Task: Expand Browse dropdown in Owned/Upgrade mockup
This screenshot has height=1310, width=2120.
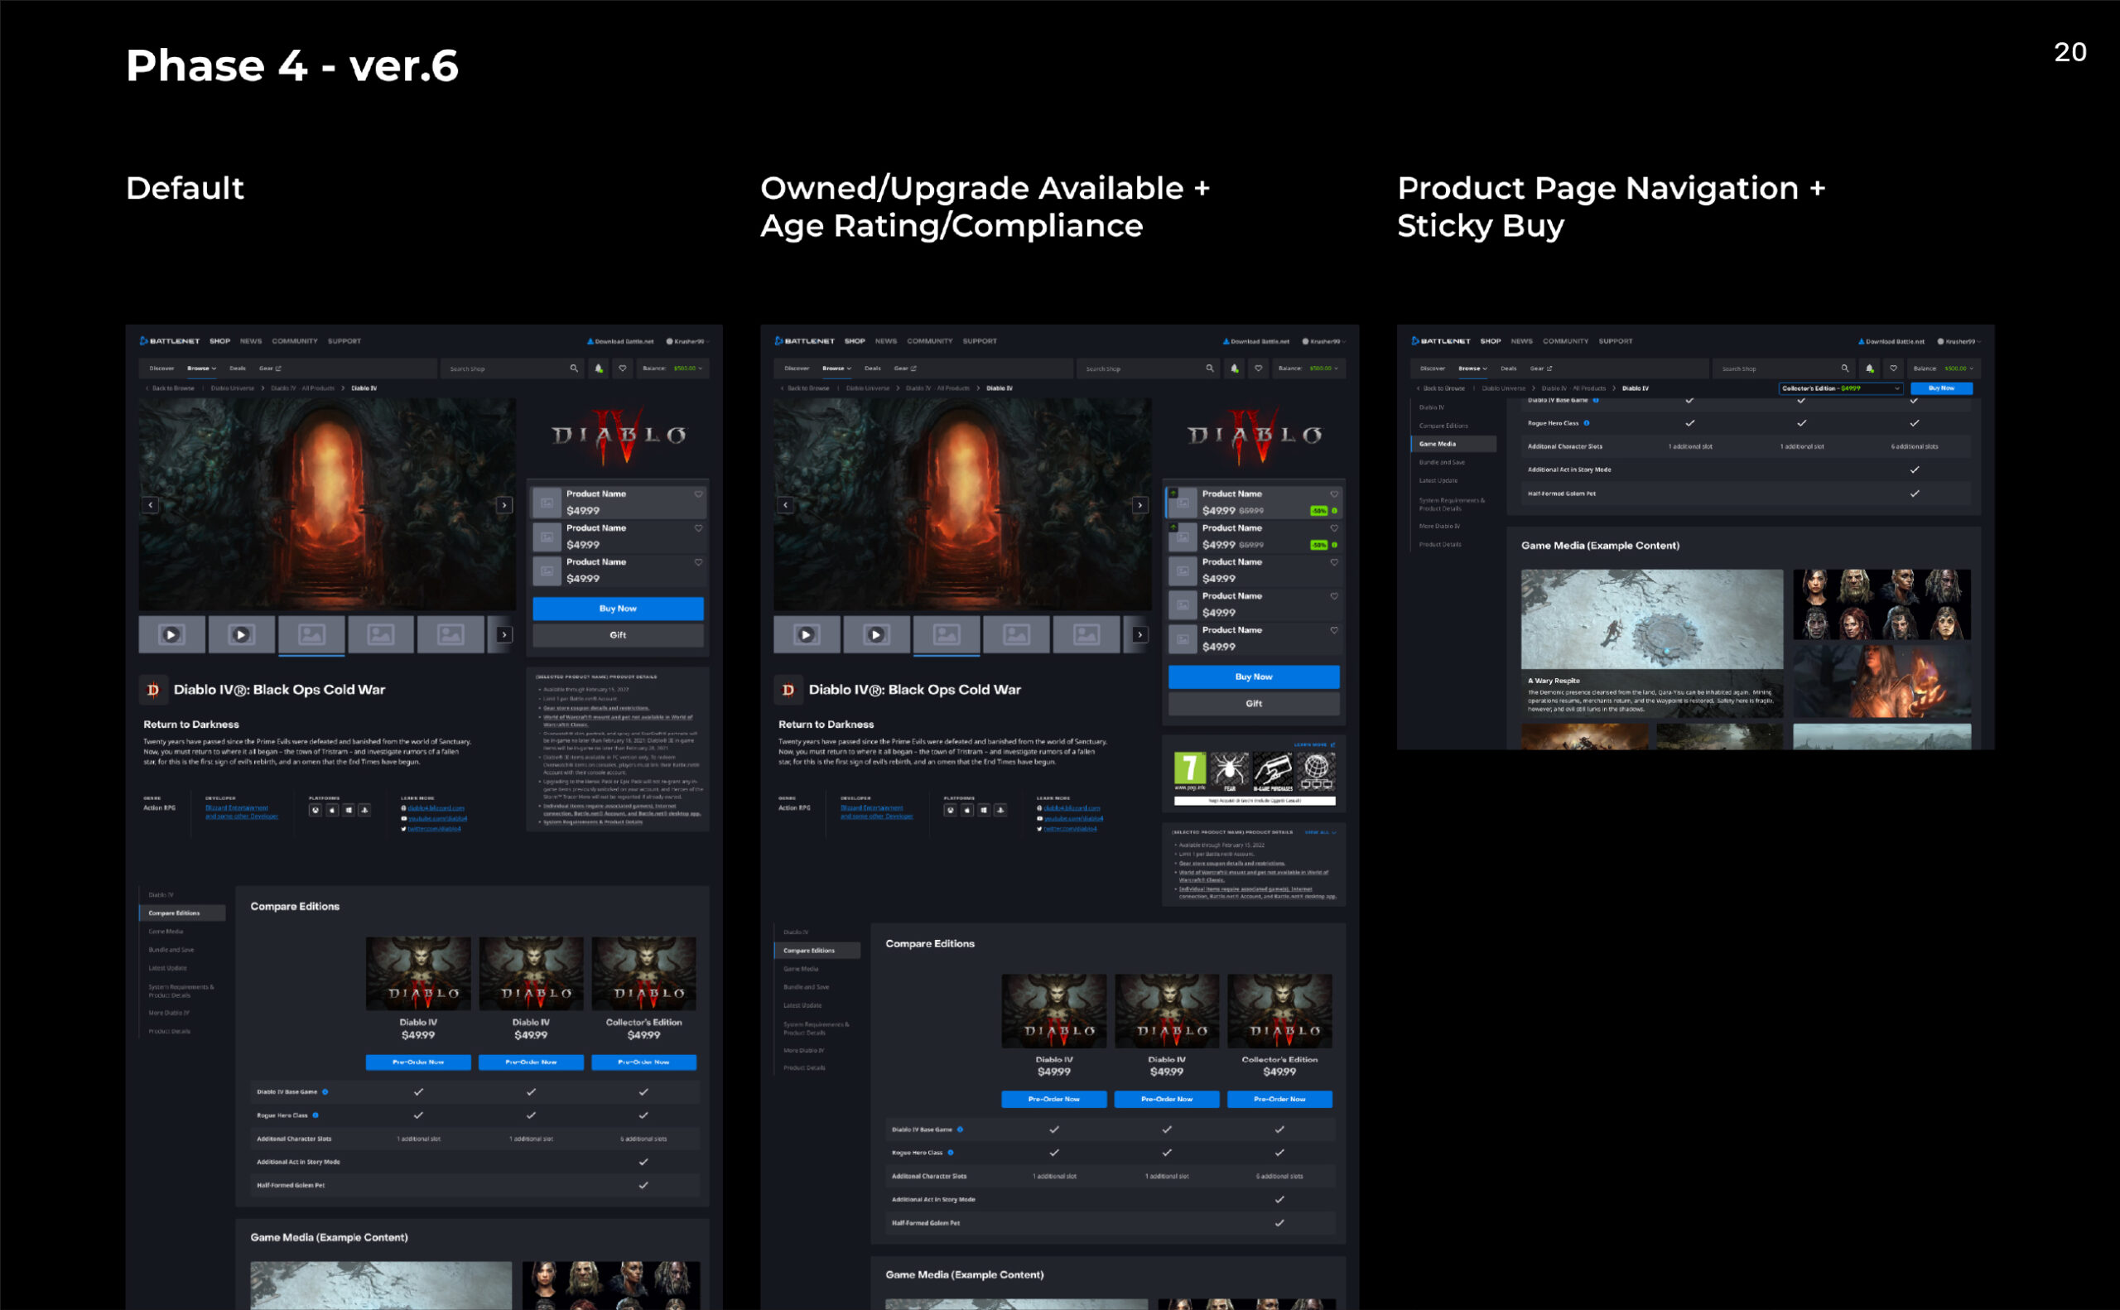Action: [x=837, y=368]
